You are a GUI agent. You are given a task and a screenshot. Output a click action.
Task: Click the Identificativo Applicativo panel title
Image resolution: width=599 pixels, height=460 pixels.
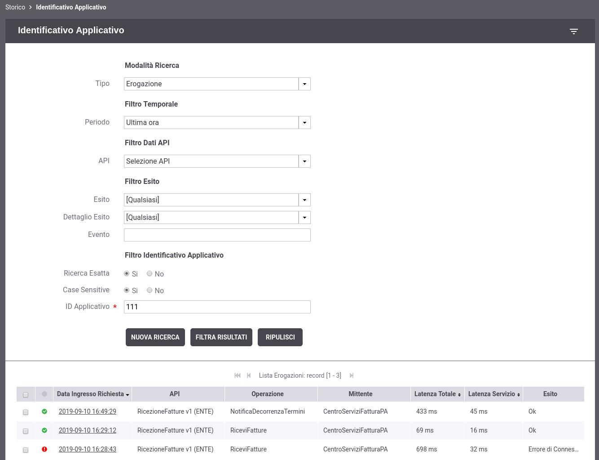(x=71, y=30)
